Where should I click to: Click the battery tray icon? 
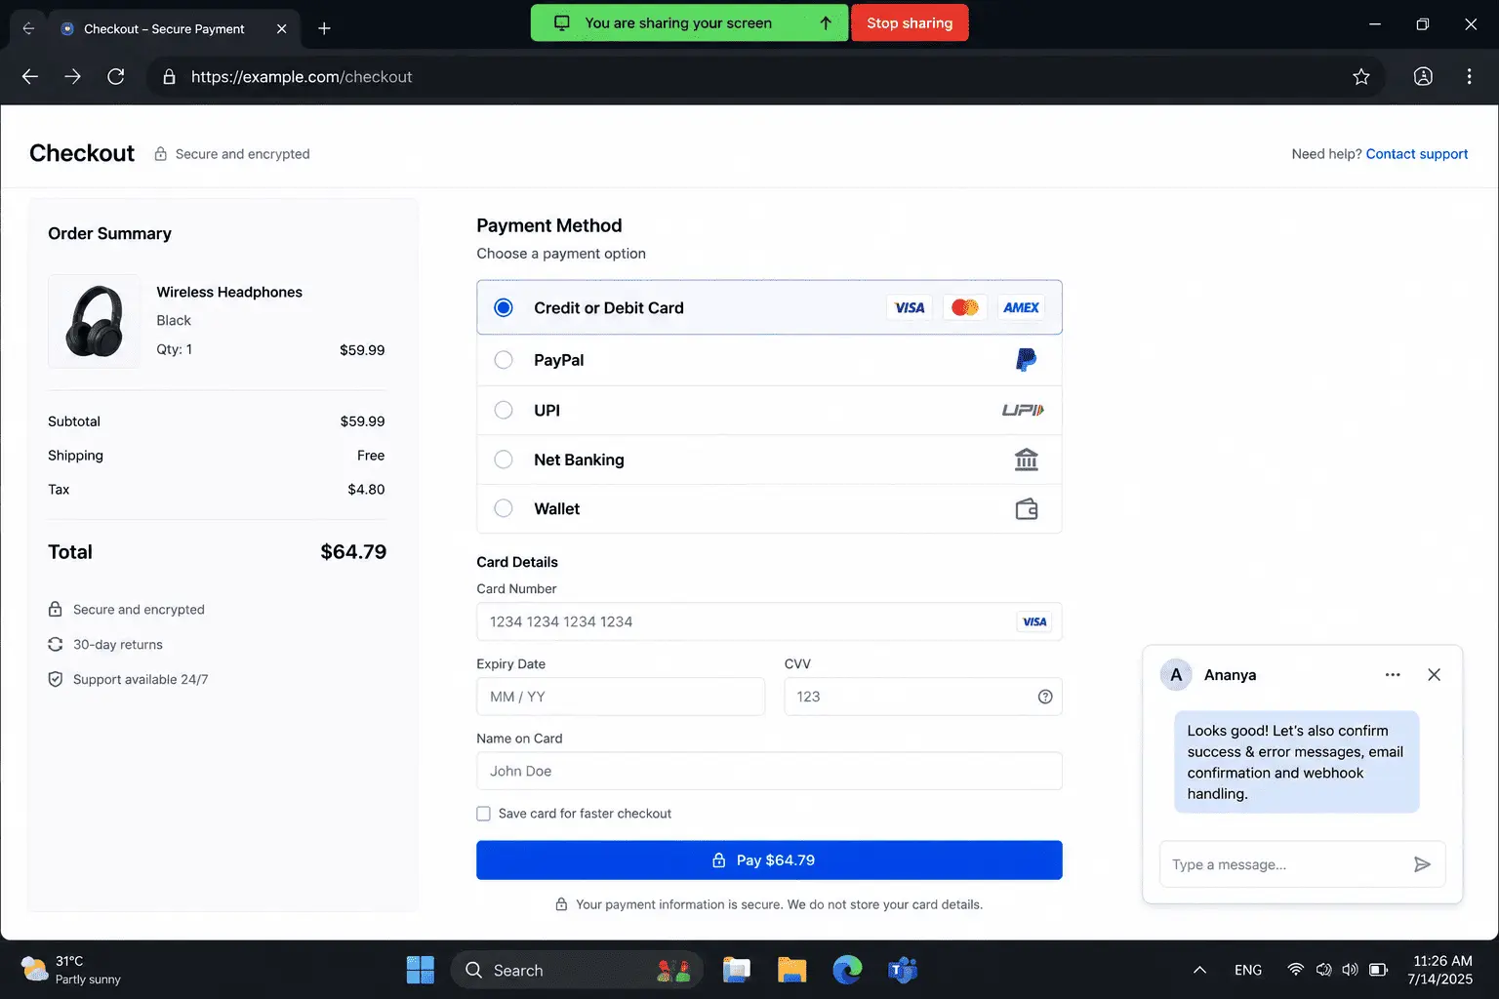[1378, 970]
